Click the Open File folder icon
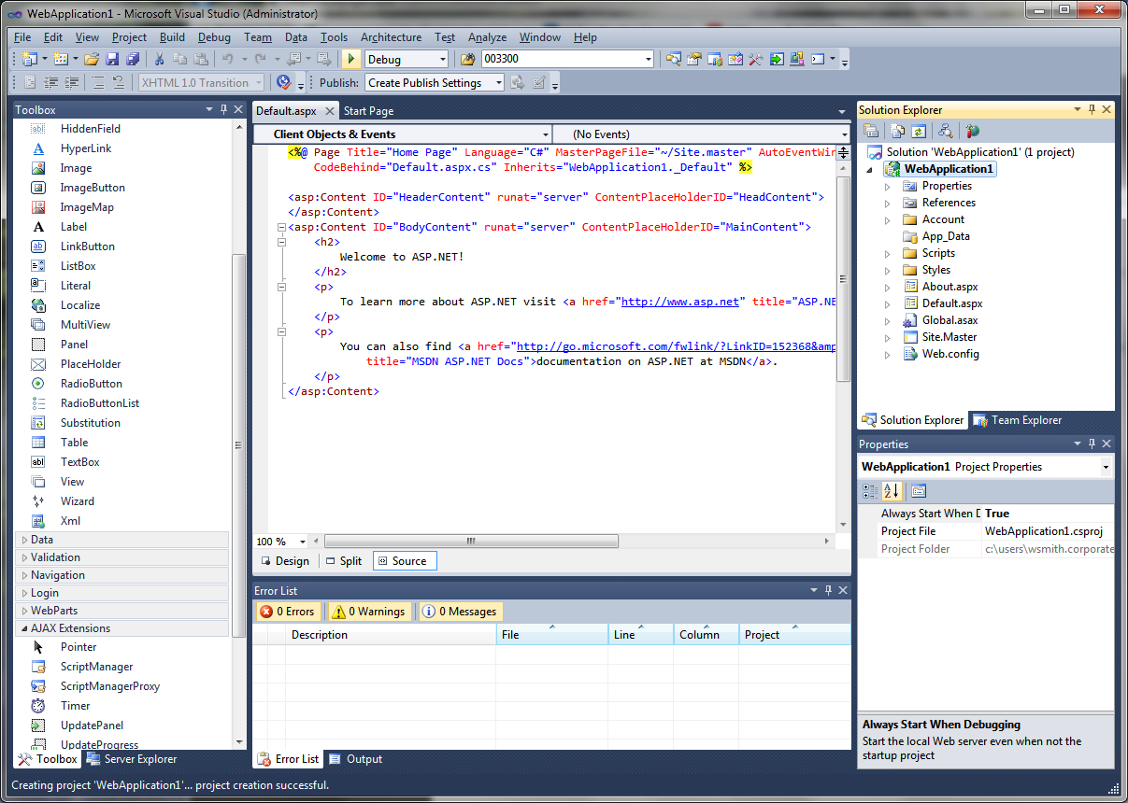Screen dimensions: 1128x803 (x=92, y=59)
